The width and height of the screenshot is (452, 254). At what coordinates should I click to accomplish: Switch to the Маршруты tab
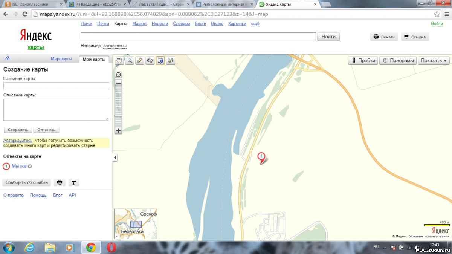[61, 59]
